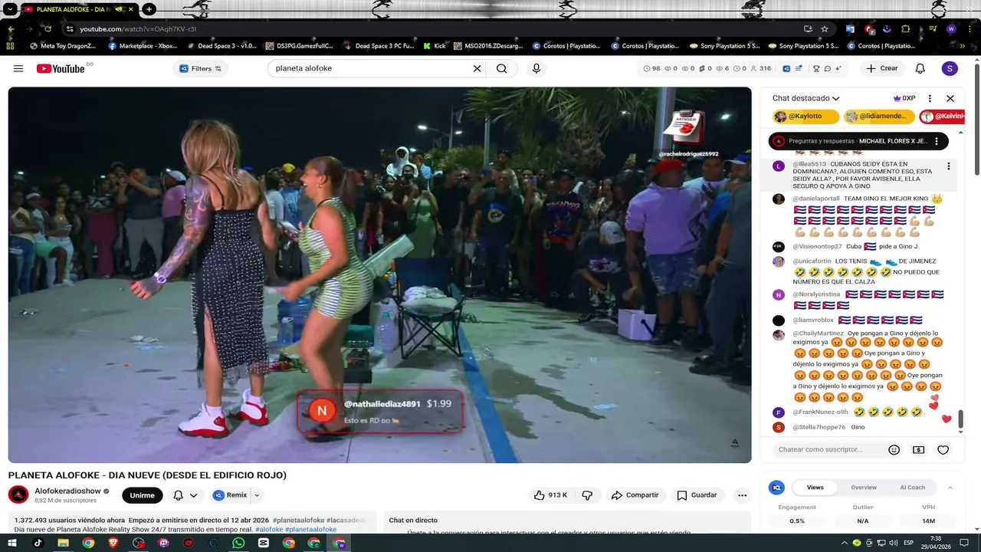The width and height of the screenshot is (981, 552).
Task: Open the notifications bell in the header
Action: coord(920,68)
